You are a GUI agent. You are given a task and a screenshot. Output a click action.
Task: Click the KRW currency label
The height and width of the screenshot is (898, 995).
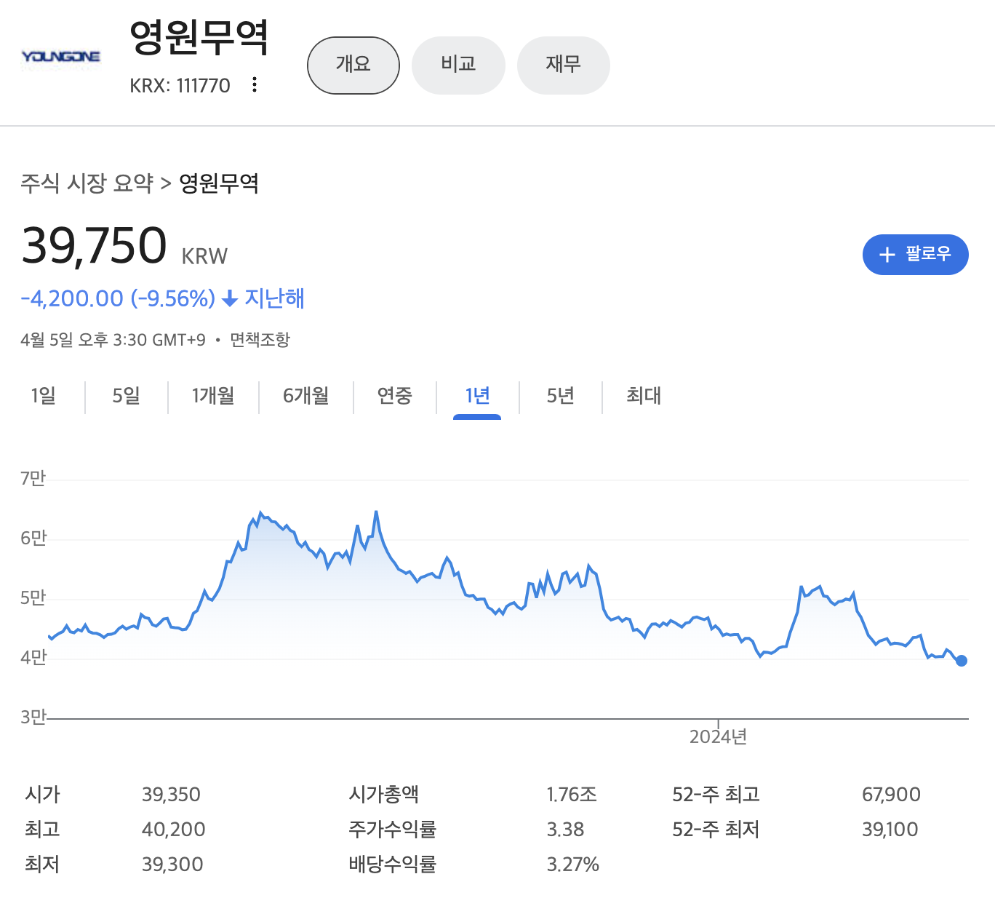204,256
